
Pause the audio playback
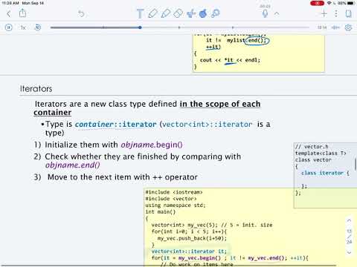(9, 27)
